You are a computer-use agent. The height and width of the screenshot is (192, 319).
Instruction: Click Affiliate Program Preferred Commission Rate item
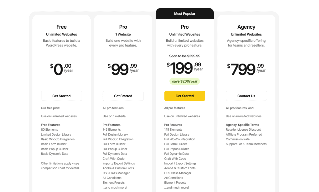coord(244,137)
